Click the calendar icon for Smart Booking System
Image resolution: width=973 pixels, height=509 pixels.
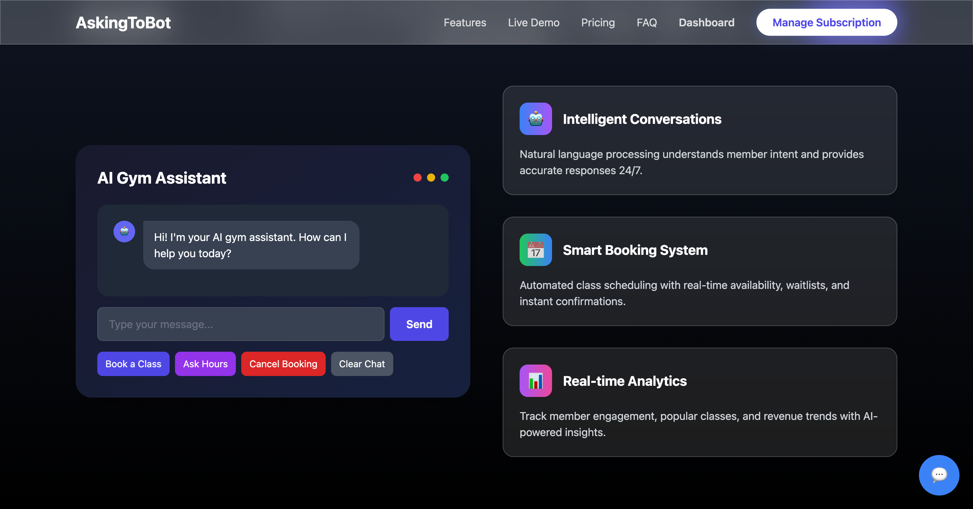[x=535, y=250]
